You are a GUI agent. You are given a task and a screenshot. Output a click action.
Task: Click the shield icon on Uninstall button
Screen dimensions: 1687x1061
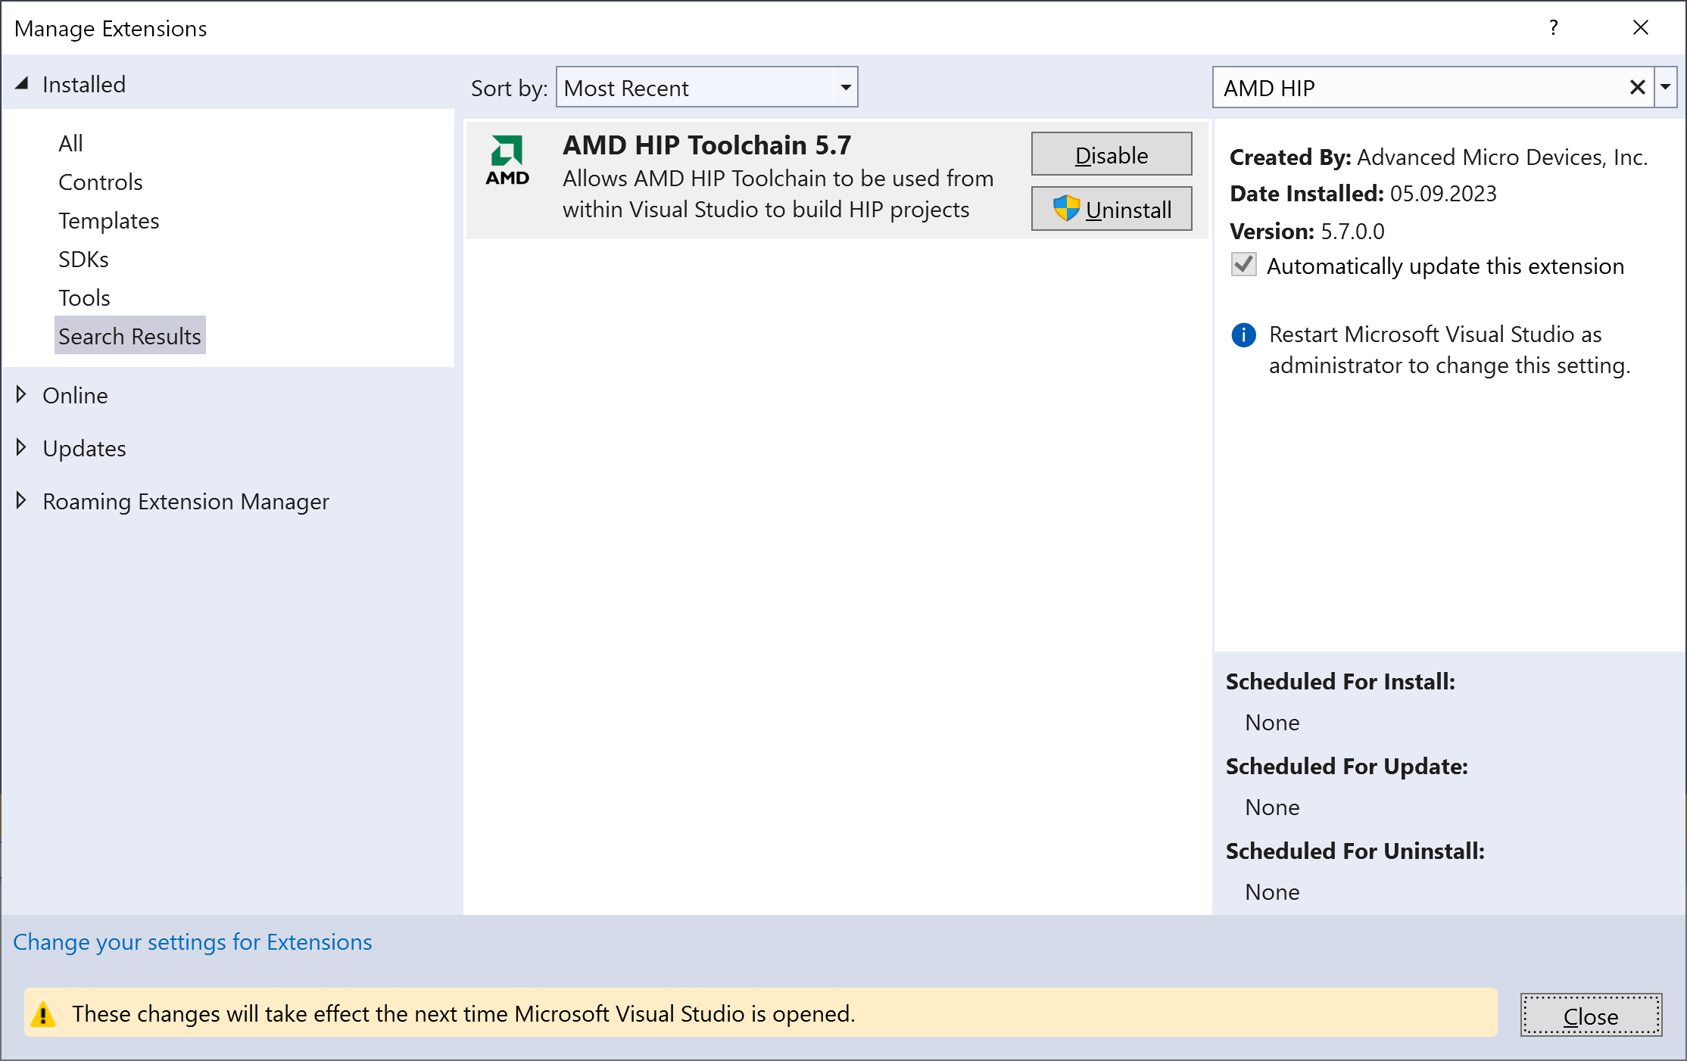(x=1065, y=209)
